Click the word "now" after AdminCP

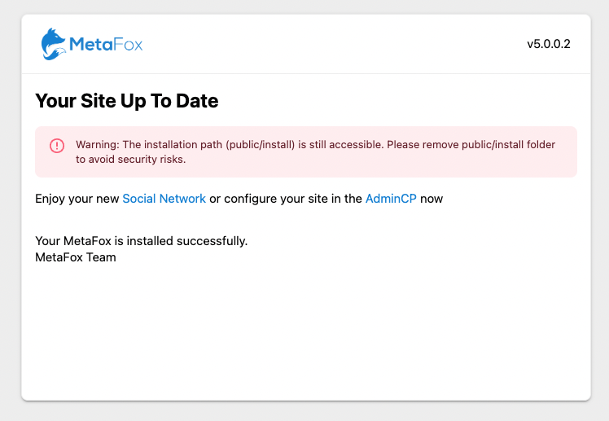click(x=432, y=199)
